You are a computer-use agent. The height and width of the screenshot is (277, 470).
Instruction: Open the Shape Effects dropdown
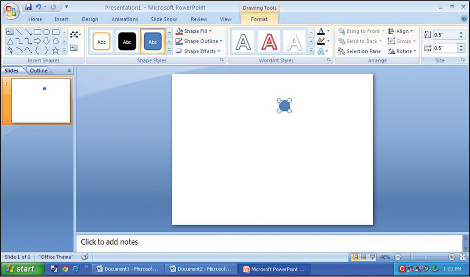pos(198,51)
